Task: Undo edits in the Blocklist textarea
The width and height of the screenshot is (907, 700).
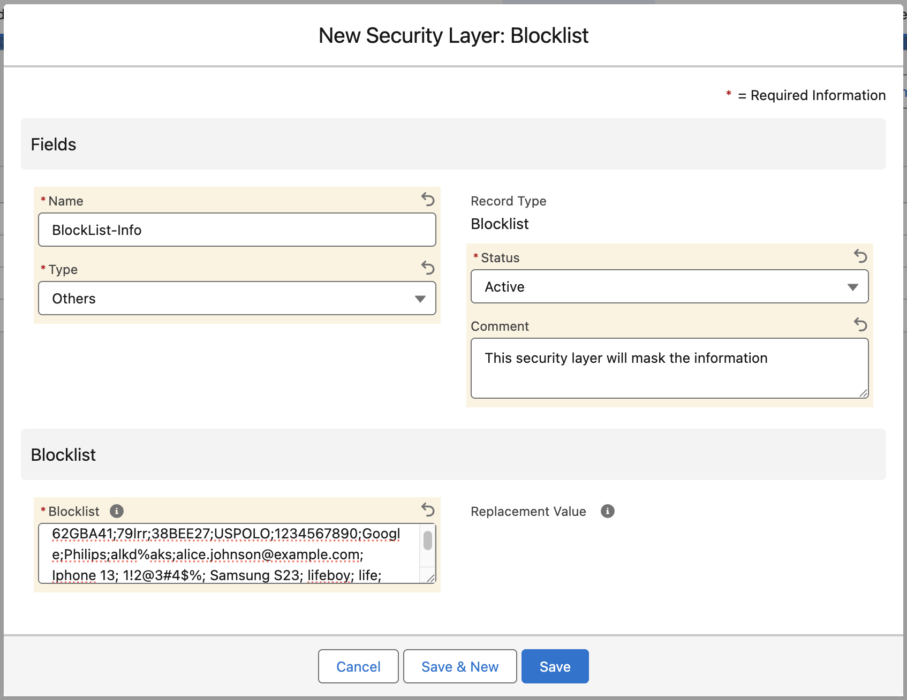Action: coord(427,509)
